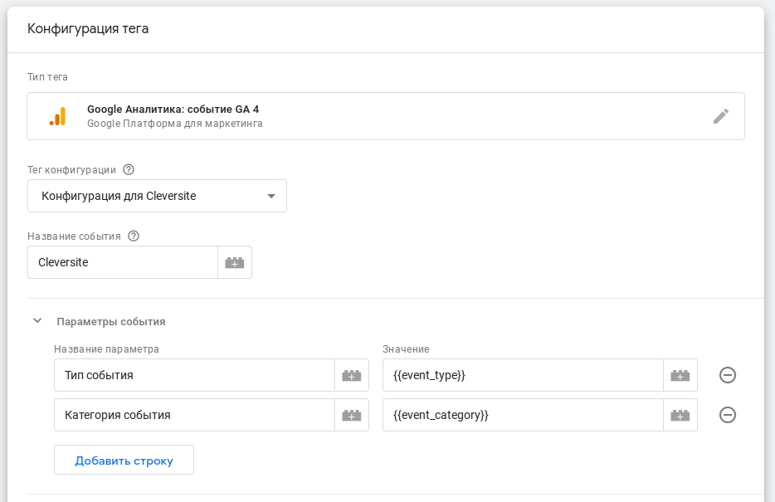
Task: Open variable picker beside Cleversite event name
Action: [x=235, y=262]
